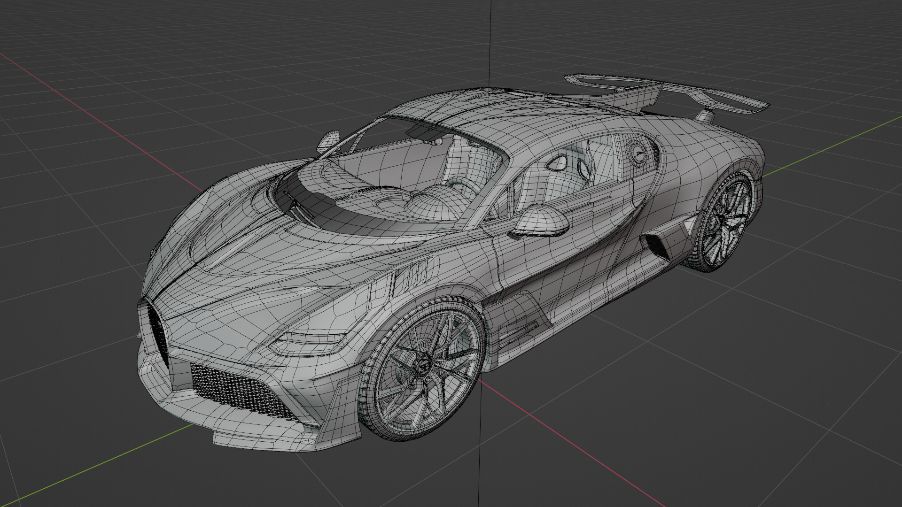Select the lower front mesh grille

(243, 391)
